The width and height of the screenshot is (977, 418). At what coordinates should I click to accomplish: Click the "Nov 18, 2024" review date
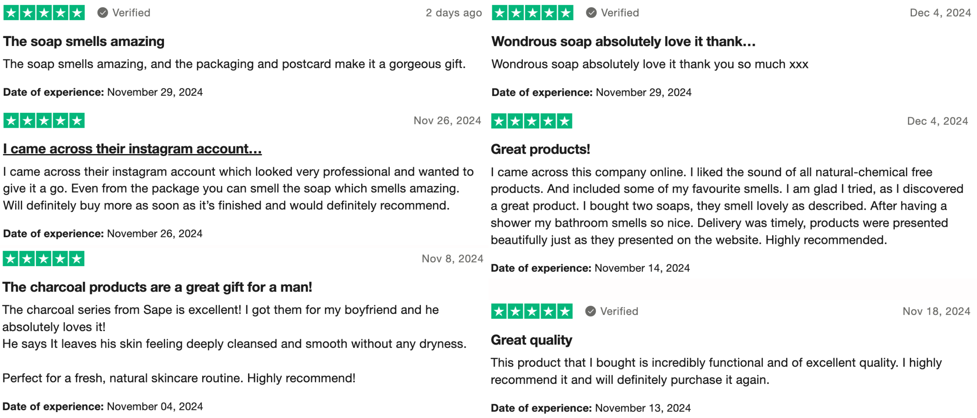(936, 311)
